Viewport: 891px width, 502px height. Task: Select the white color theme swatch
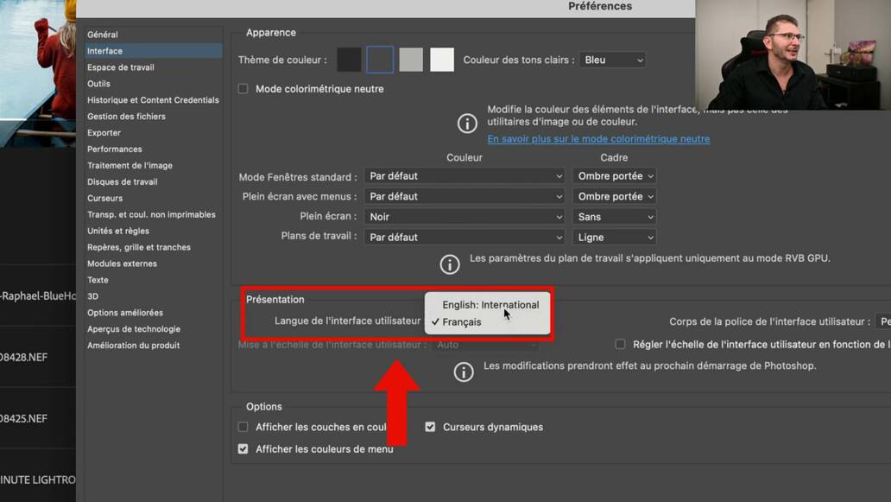pos(441,59)
